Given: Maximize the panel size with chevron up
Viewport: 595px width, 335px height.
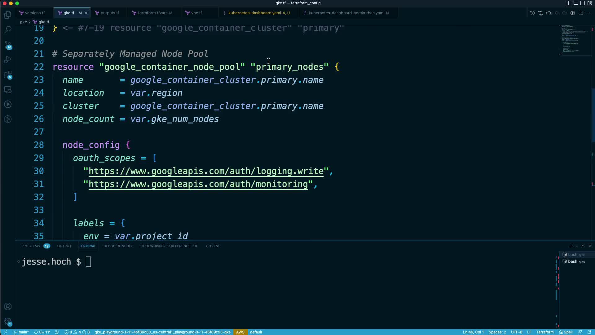Looking at the screenshot, I should click(x=583, y=246).
